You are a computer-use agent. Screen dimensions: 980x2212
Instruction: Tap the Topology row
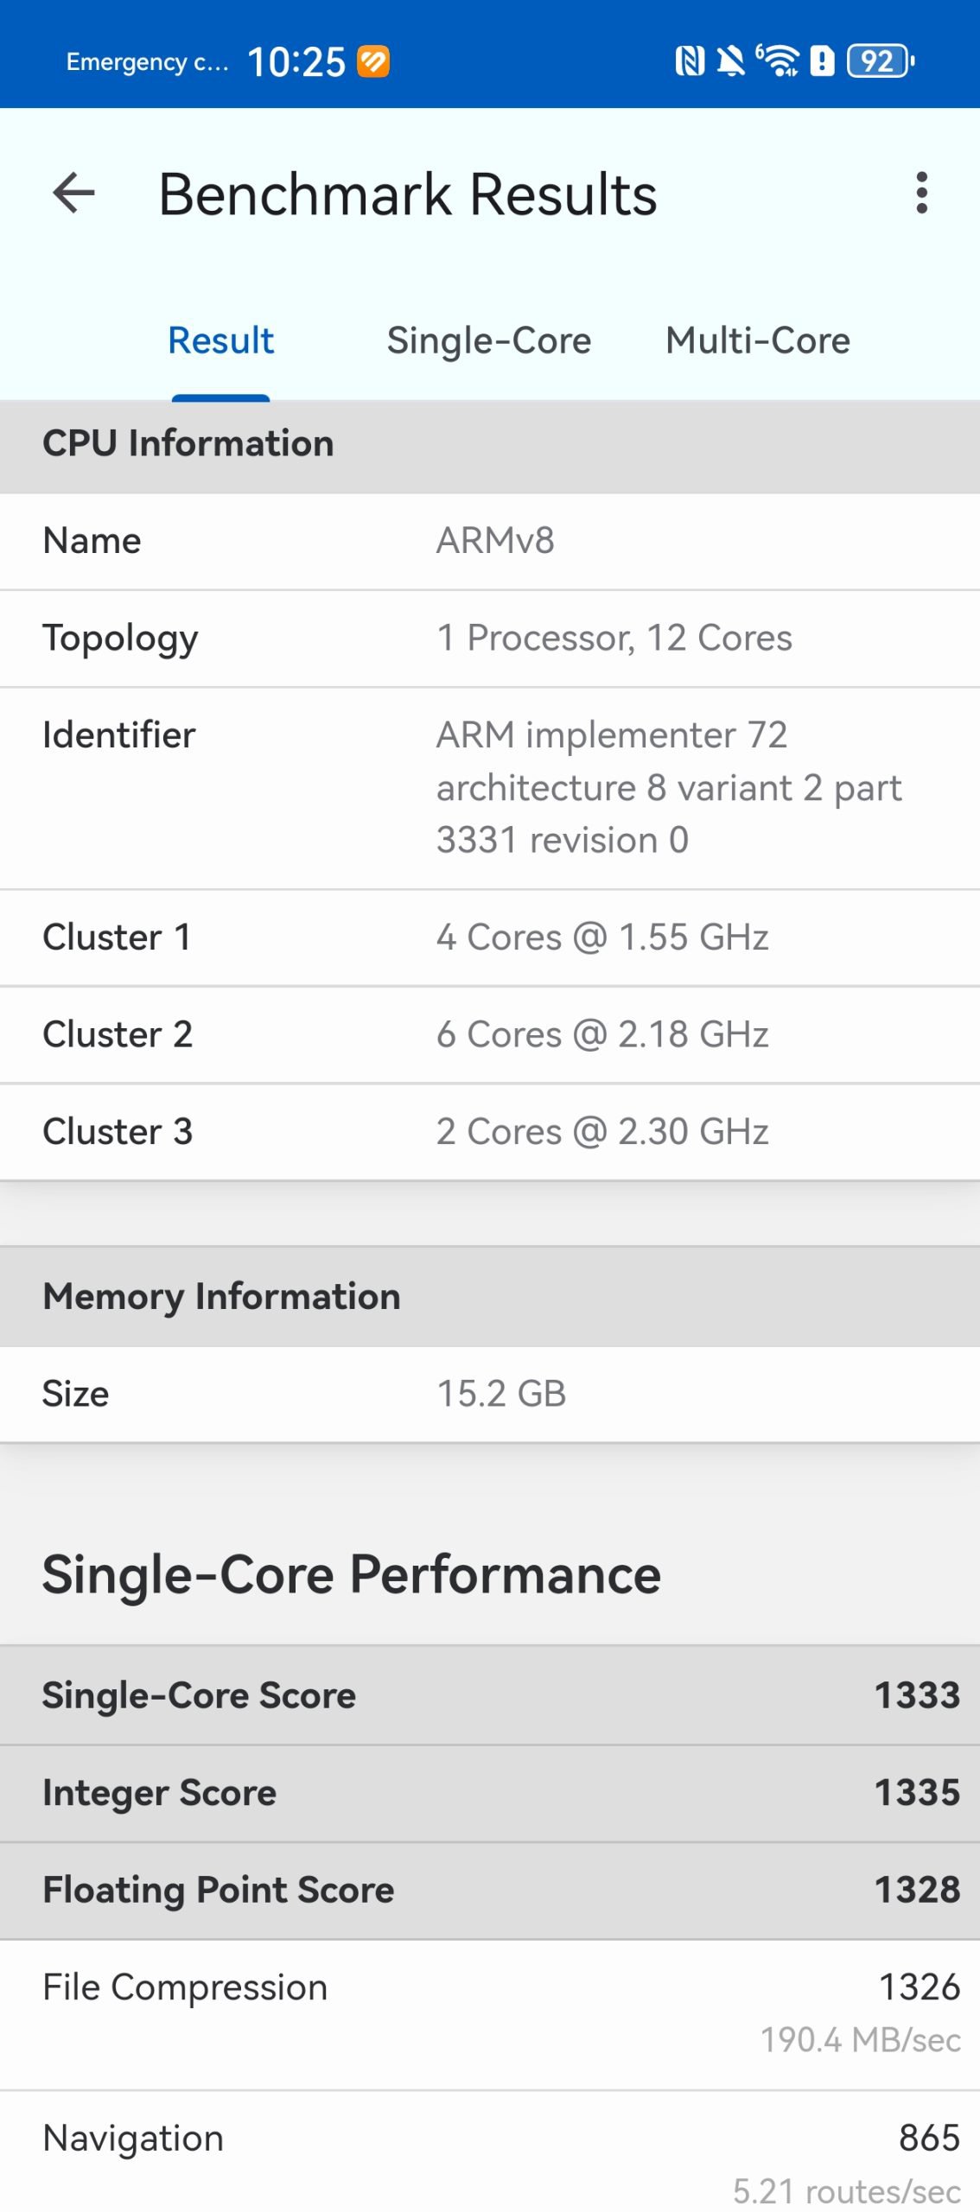point(490,639)
